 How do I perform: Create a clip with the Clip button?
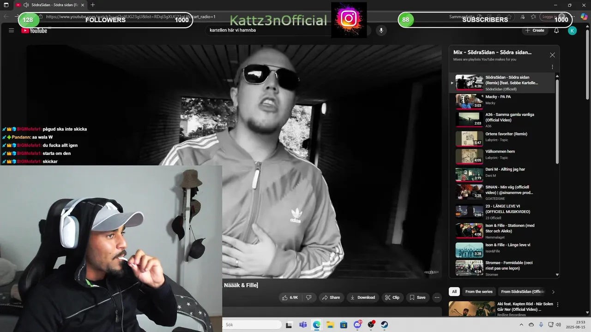point(392,297)
